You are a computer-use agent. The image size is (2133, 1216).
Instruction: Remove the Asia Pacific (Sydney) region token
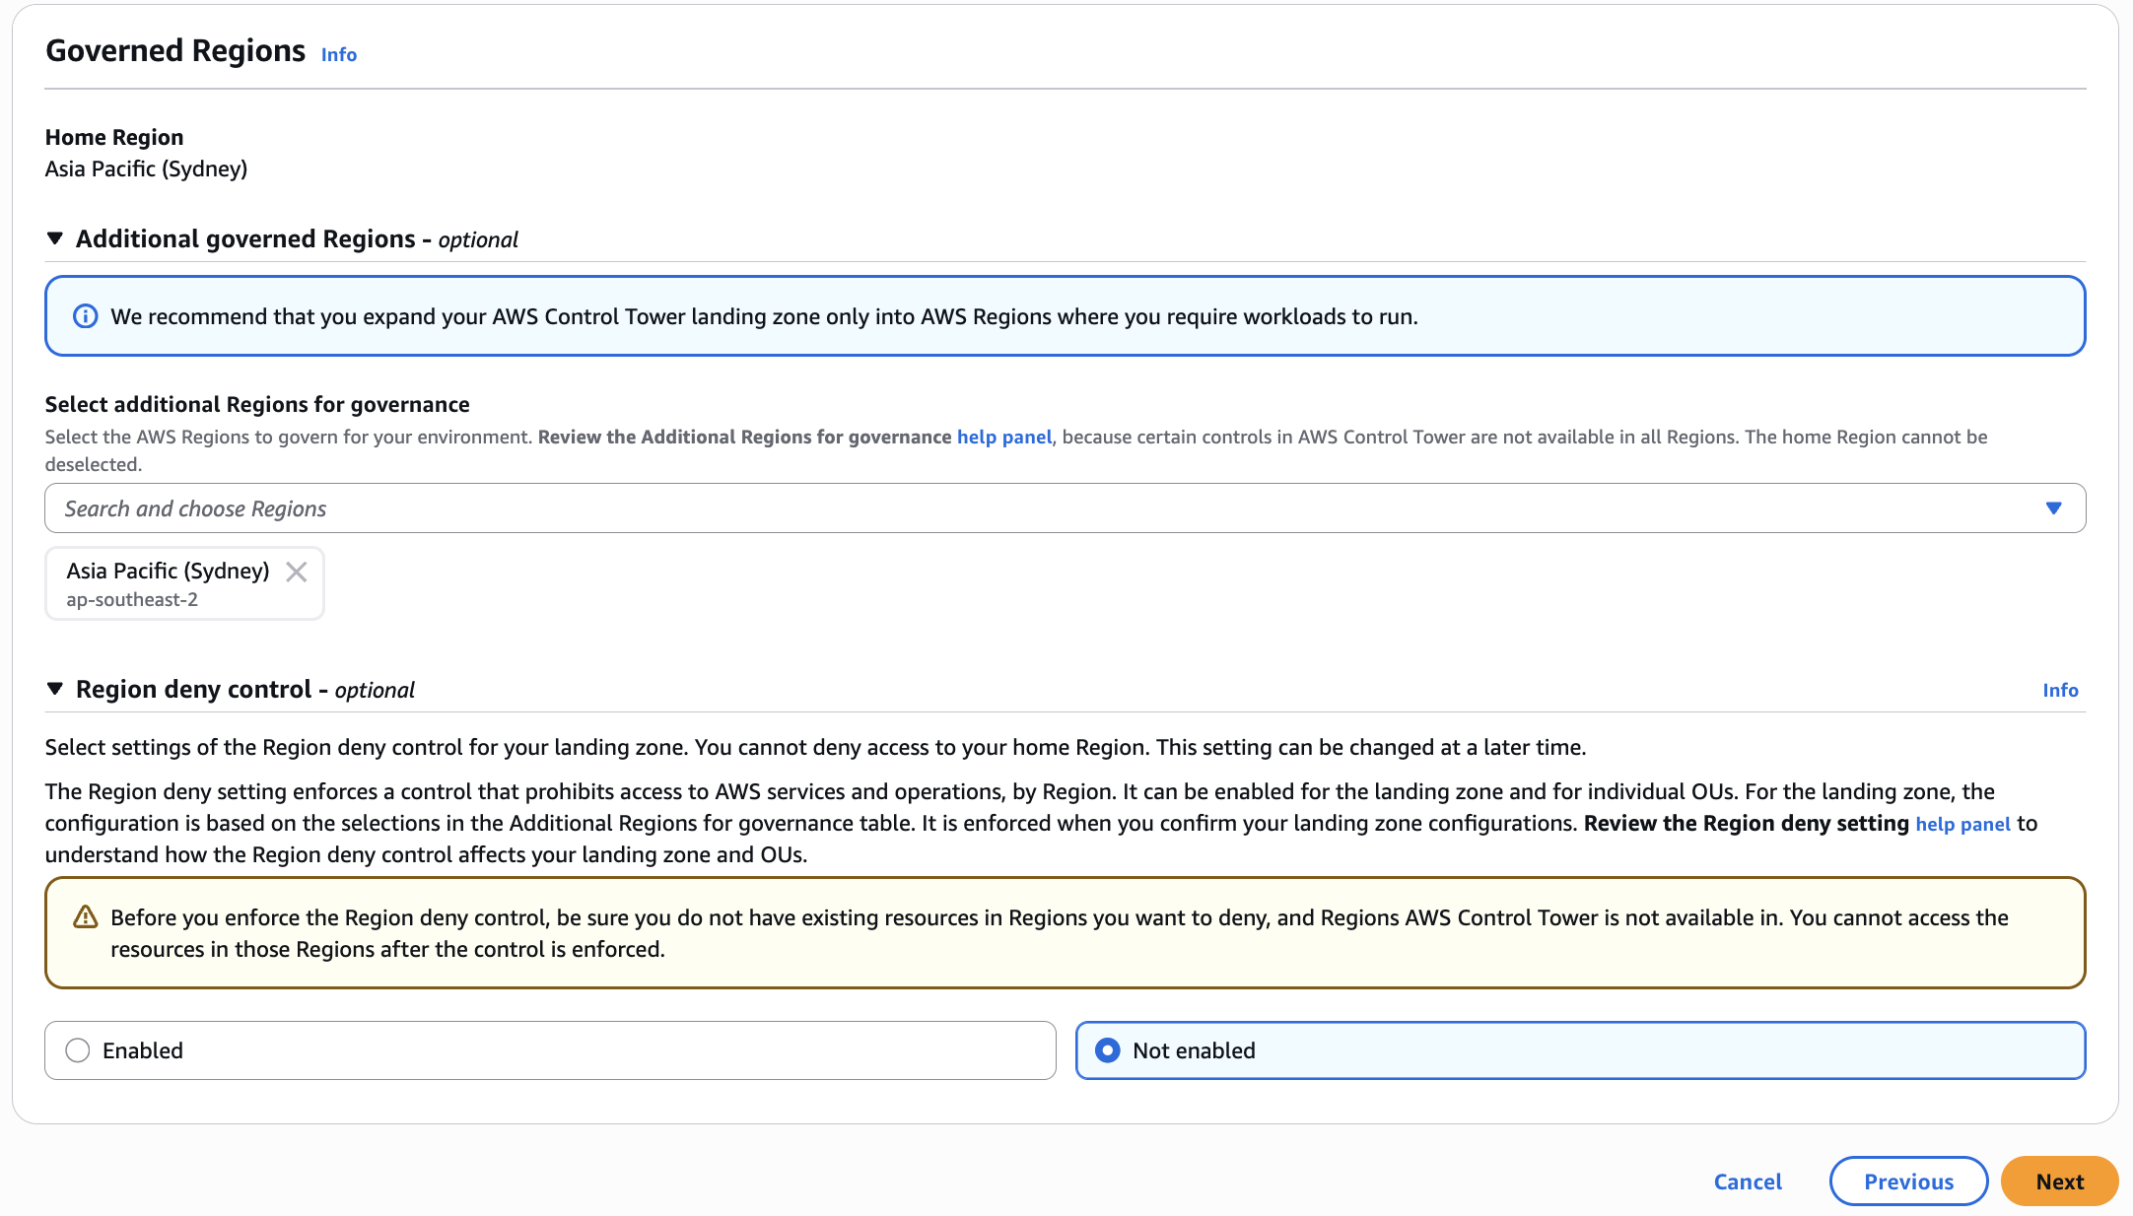[296, 572]
